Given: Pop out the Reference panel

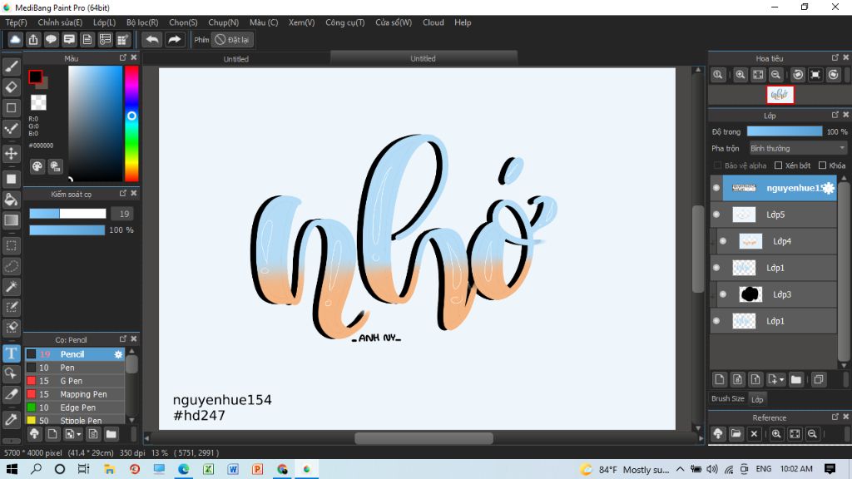Looking at the screenshot, I should click(835, 417).
